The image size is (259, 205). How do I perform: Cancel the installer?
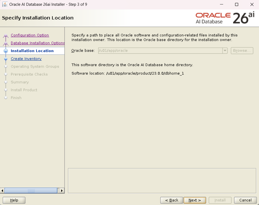coord(245,200)
